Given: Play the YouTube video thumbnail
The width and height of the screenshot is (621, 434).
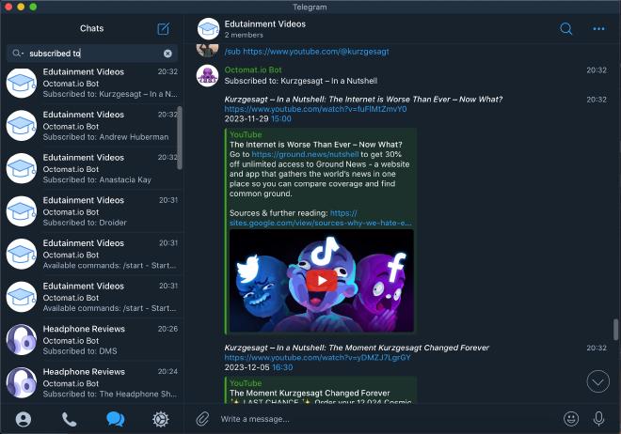Looking at the screenshot, I should tap(321, 281).
